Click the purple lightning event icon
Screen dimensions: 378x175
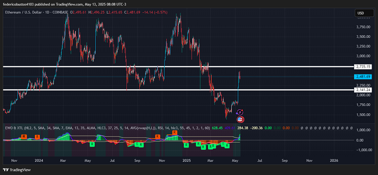240,112
